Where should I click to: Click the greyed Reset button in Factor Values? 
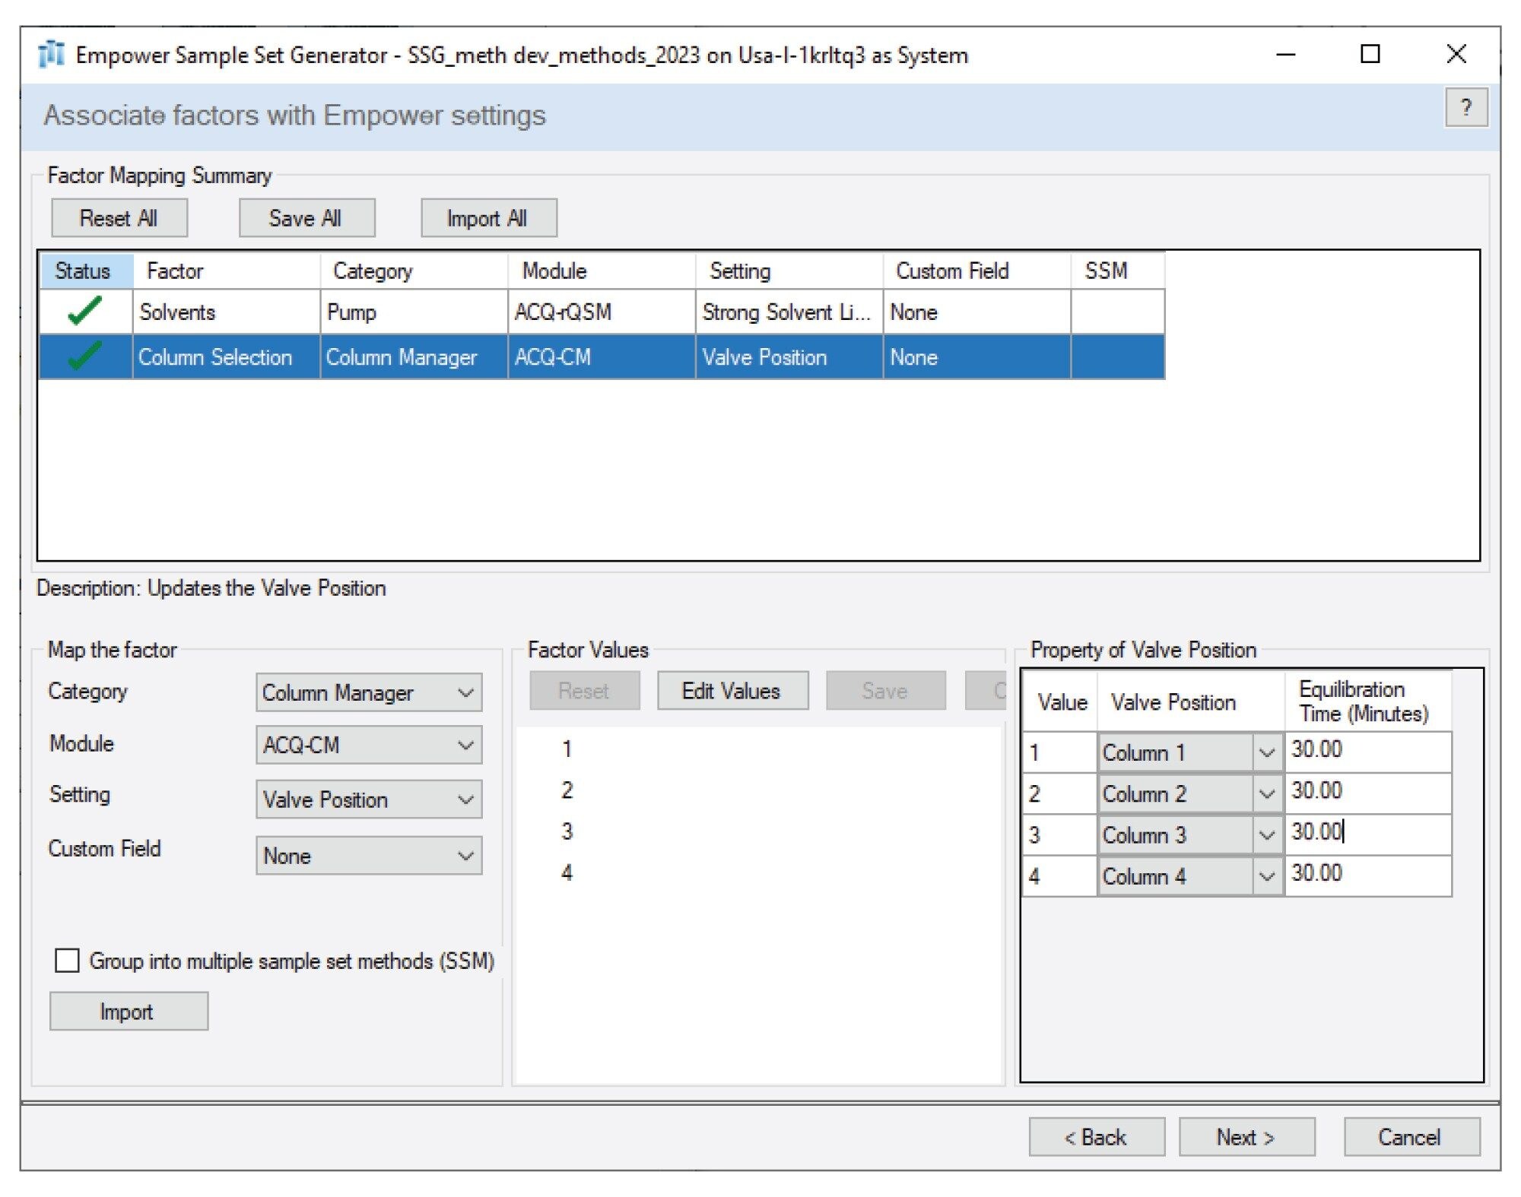(585, 691)
